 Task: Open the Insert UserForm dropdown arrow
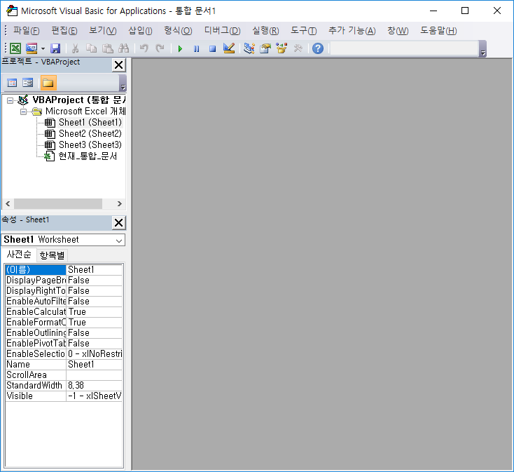pos(43,48)
